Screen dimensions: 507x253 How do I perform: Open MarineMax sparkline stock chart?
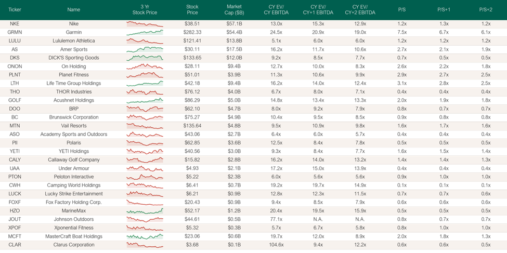click(145, 211)
